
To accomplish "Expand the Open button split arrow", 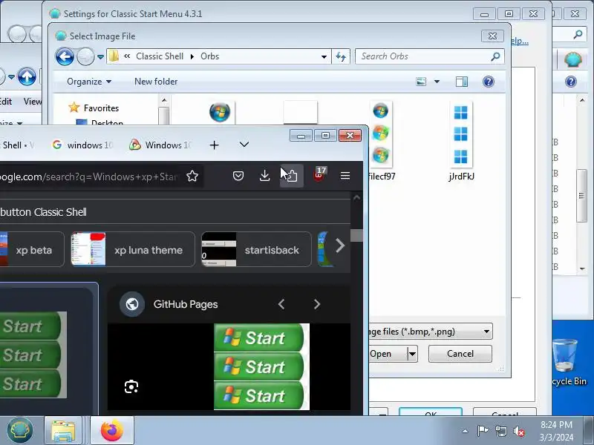I will [x=412, y=355].
